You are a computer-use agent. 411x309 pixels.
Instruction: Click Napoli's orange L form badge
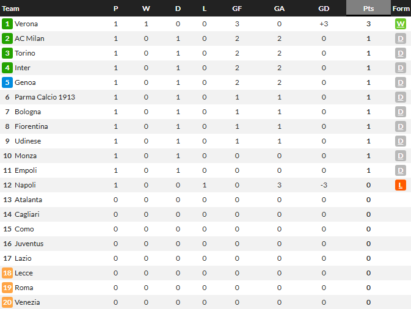(x=400, y=185)
